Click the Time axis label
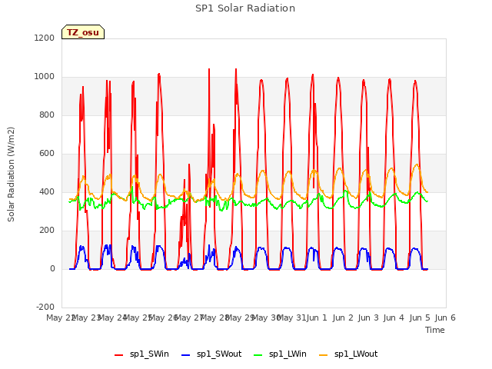 point(435,330)
